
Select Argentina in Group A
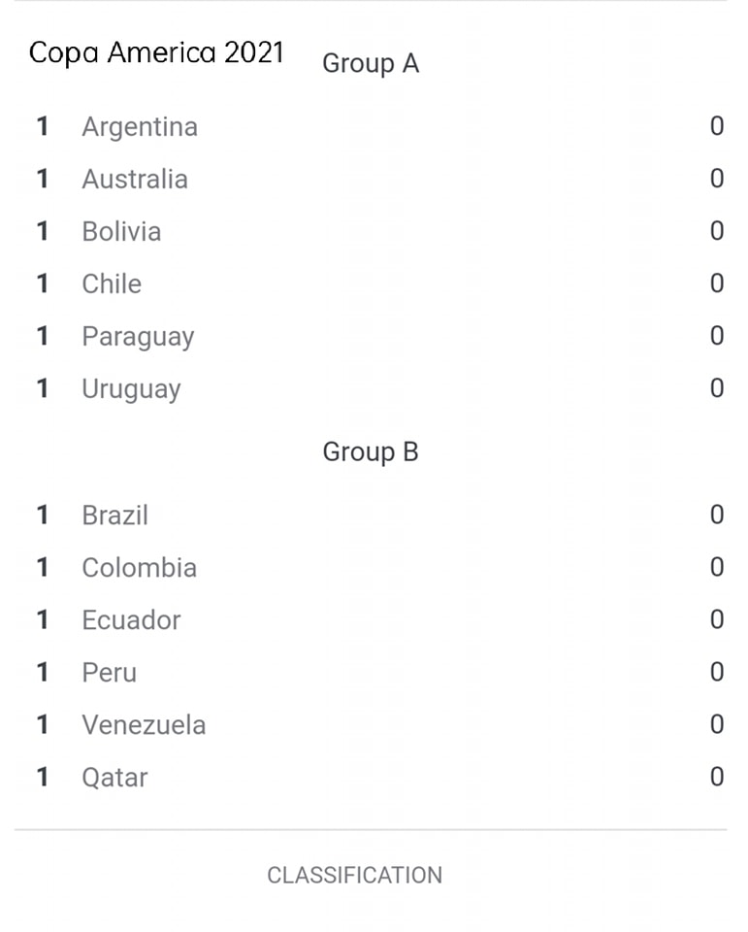(140, 126)
